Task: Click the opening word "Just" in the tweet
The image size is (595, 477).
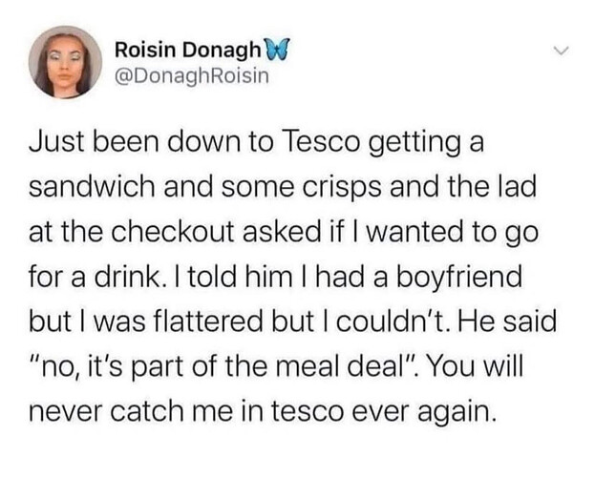Action: click(51, 144)
